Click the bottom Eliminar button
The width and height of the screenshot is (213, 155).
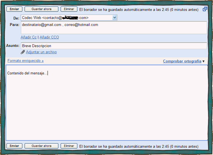(x=69, y=146)
